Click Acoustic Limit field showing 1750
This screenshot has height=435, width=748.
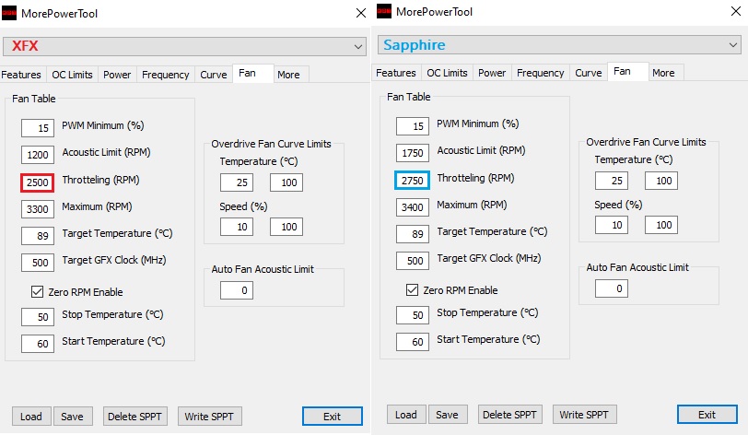413,153
